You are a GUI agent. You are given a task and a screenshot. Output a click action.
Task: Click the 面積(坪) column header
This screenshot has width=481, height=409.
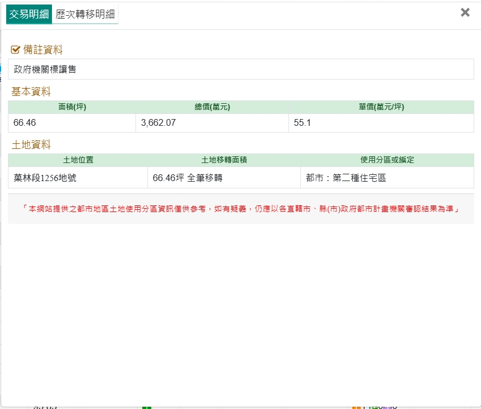(72, 107)
